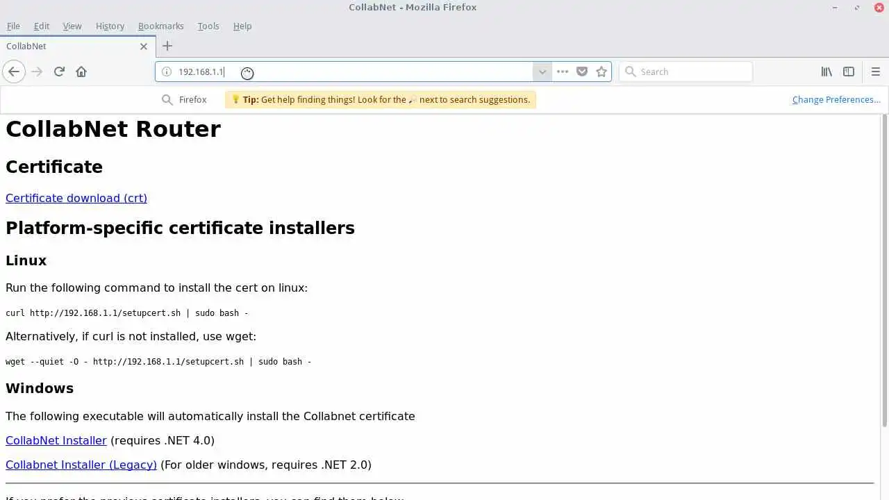Click Certificate download (crt) link

click(x=76, y=198)
